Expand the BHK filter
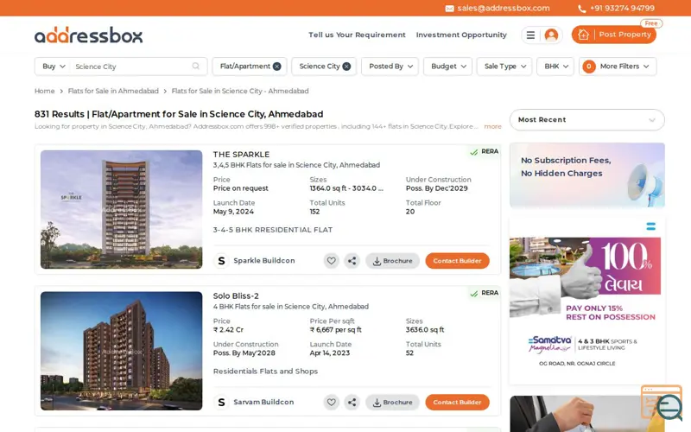 pos(555,67)
